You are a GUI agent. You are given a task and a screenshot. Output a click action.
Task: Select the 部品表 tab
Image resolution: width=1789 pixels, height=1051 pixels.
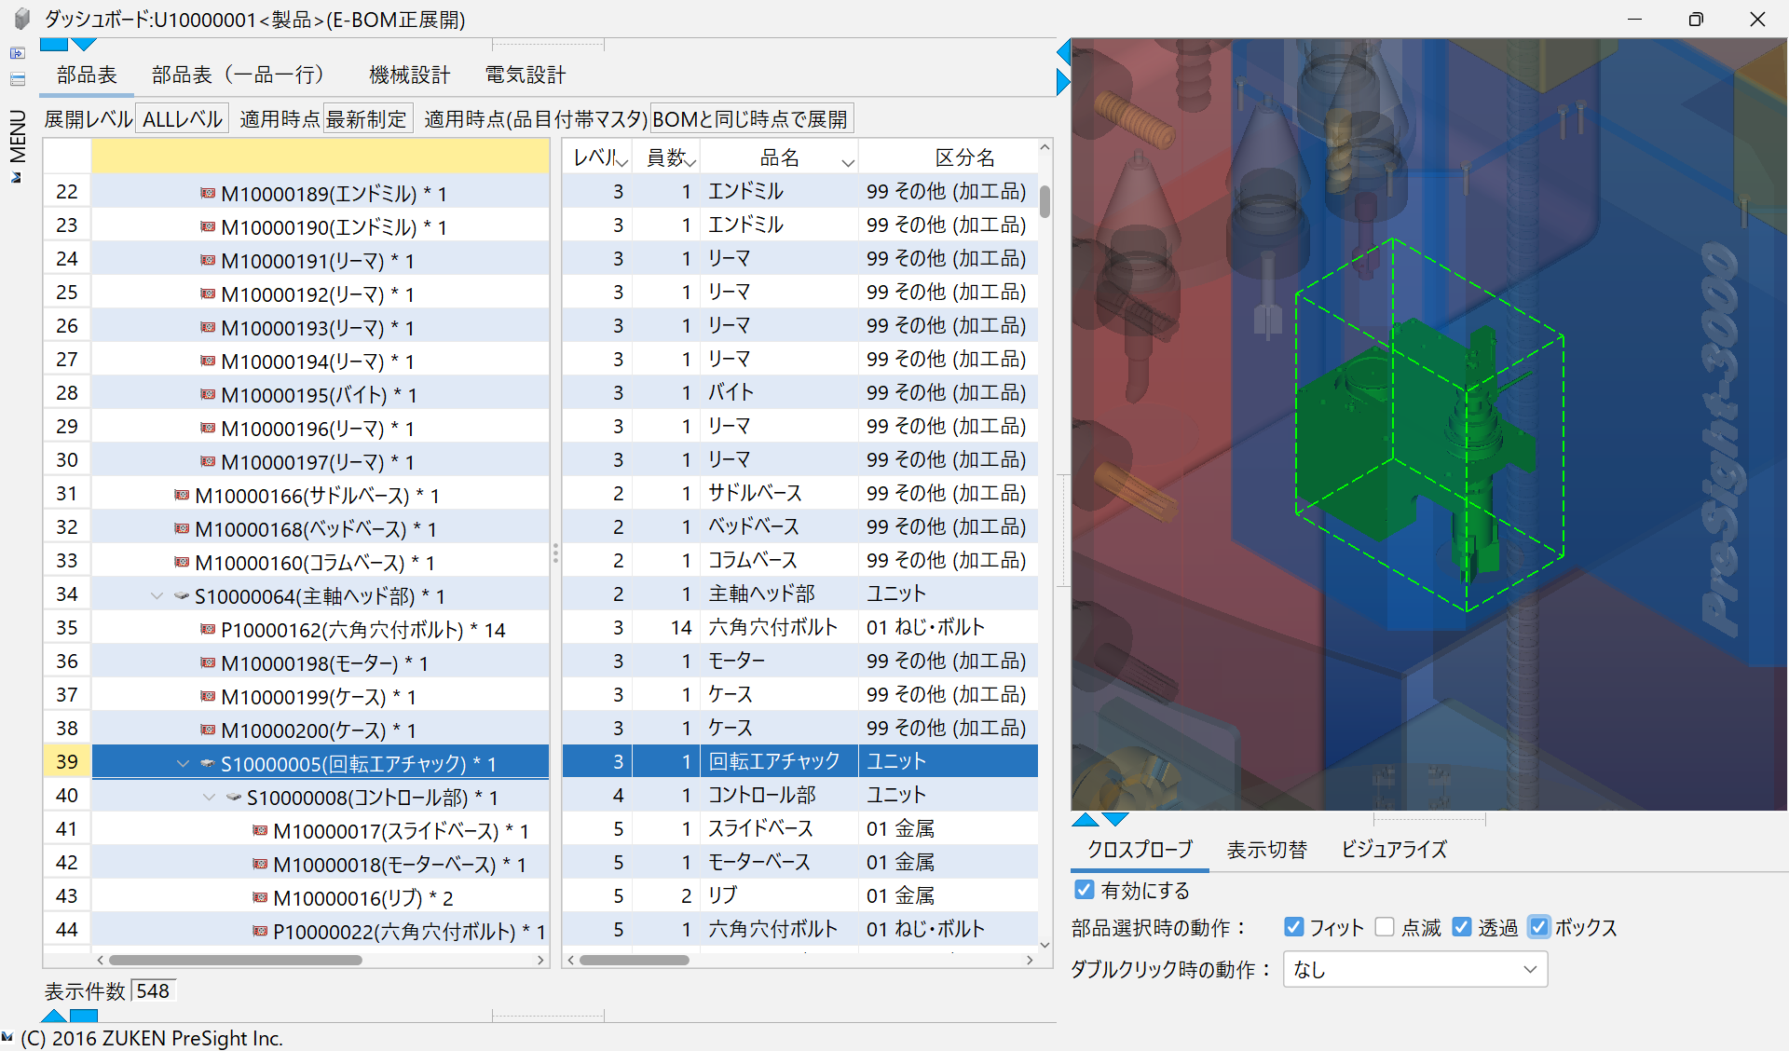pyautogui.click(x=87, y=75)
